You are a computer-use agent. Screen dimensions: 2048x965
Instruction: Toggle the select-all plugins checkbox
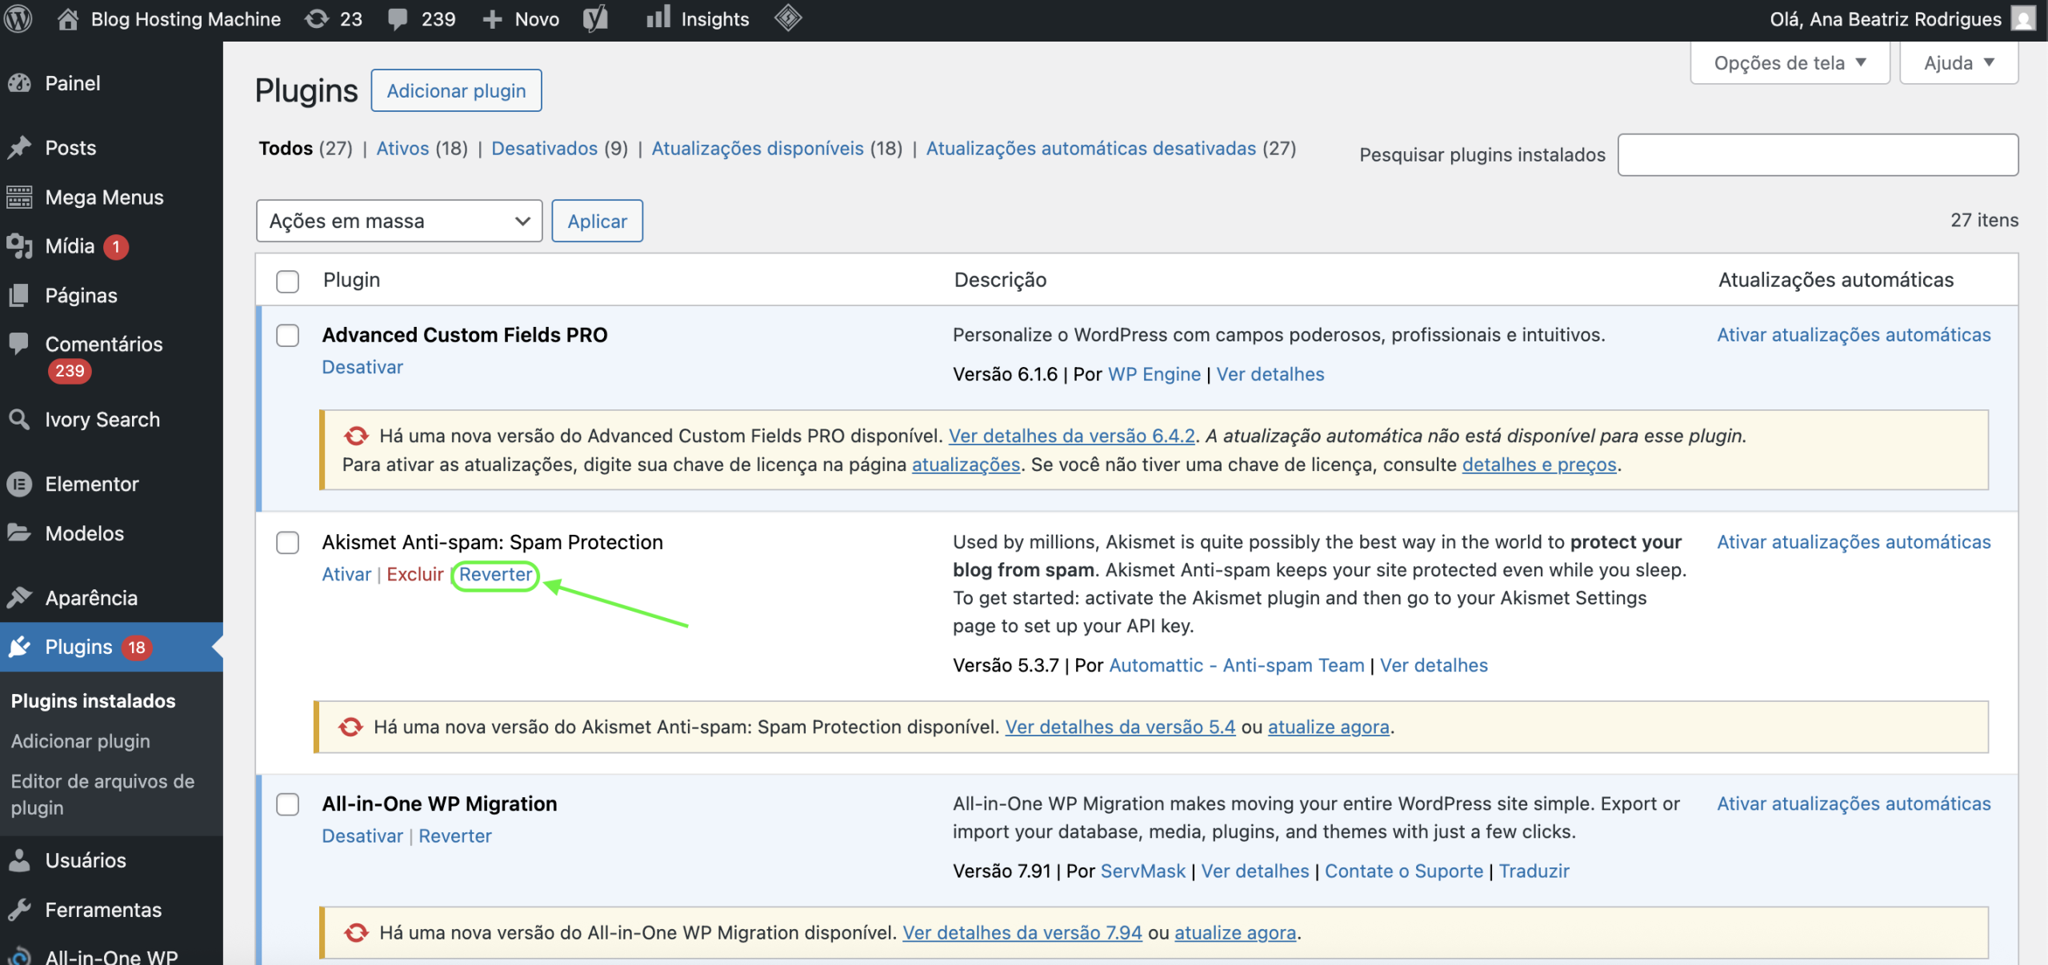[x=287, y=281]
